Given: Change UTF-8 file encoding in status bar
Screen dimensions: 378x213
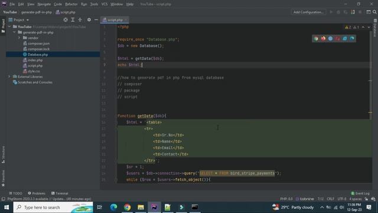Looking at the screenshot, I should tap(341, 199).
